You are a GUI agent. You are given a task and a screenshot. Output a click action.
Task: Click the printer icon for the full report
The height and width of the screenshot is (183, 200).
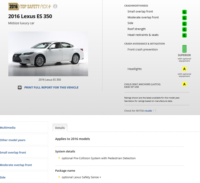tap(20, 87)
